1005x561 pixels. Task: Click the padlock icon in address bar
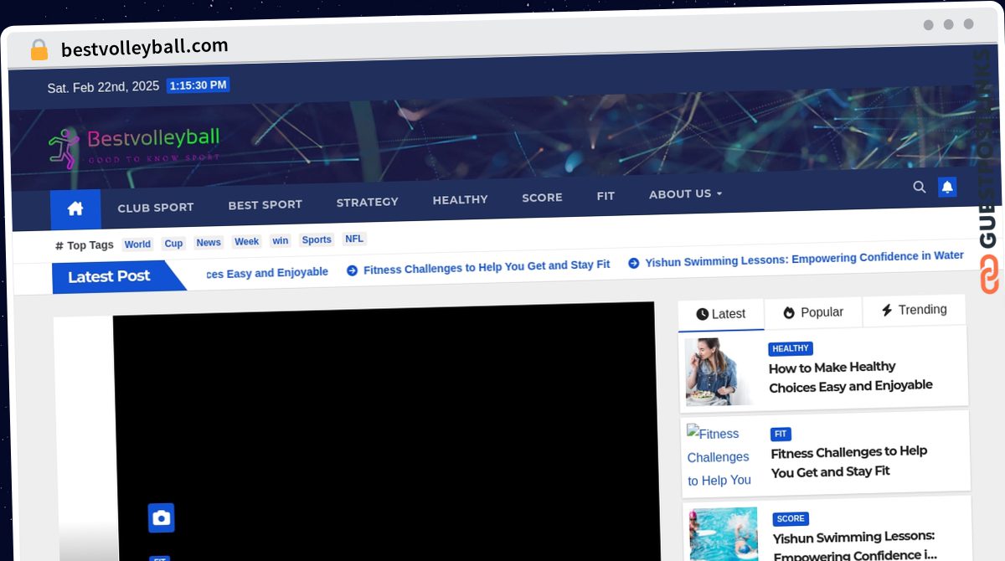coord(39,50)
